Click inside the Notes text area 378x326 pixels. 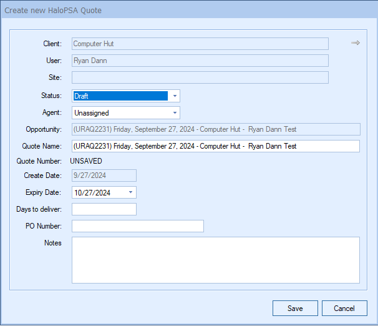[216, 260]
